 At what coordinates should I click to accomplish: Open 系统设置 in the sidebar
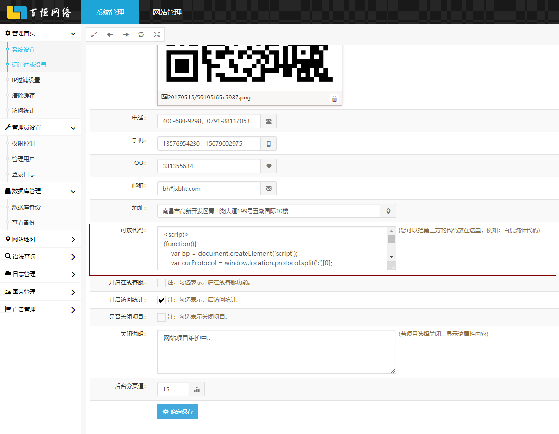coord(23,50)
